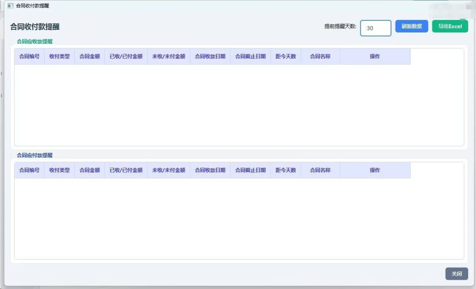Click 合同收款日期 header in 应收款 table

[x=210, y=57]
